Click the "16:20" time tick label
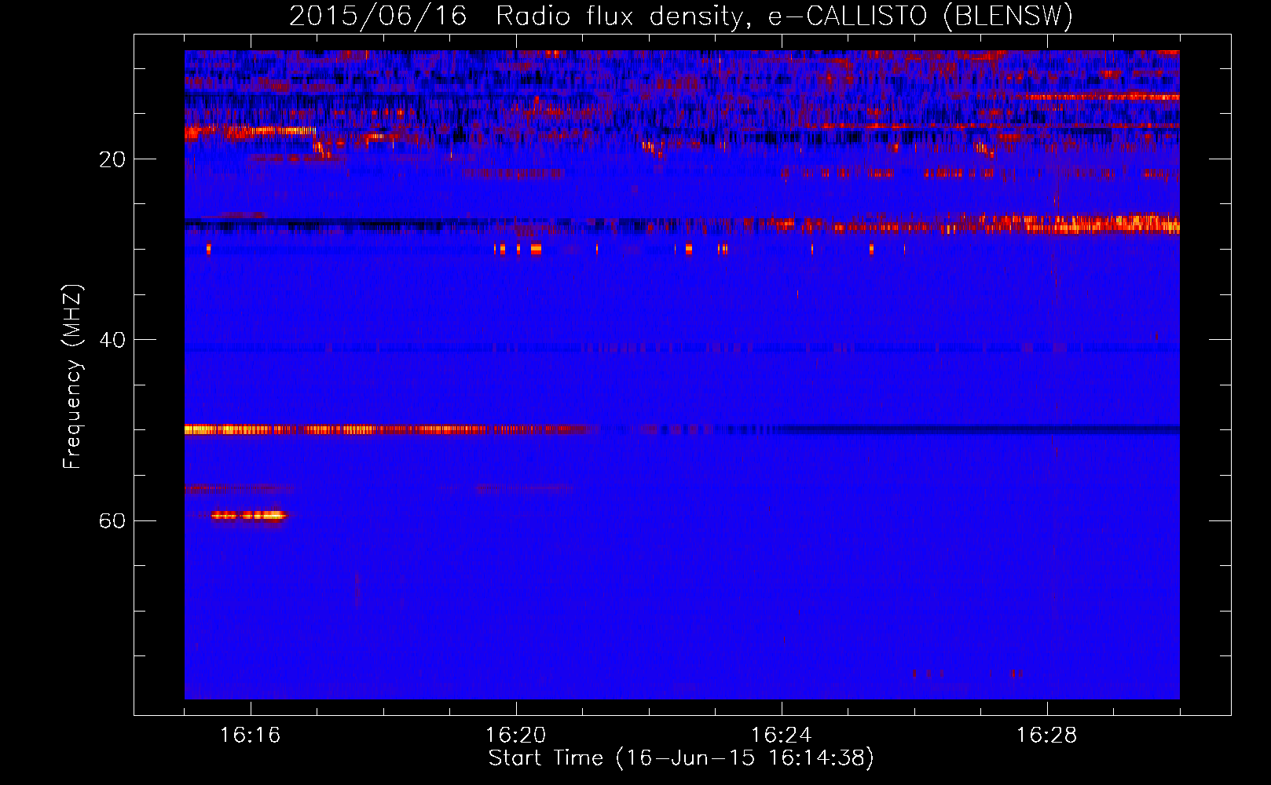The height and width of the screenshot is (785, 1271). click(x=515, y=735)
